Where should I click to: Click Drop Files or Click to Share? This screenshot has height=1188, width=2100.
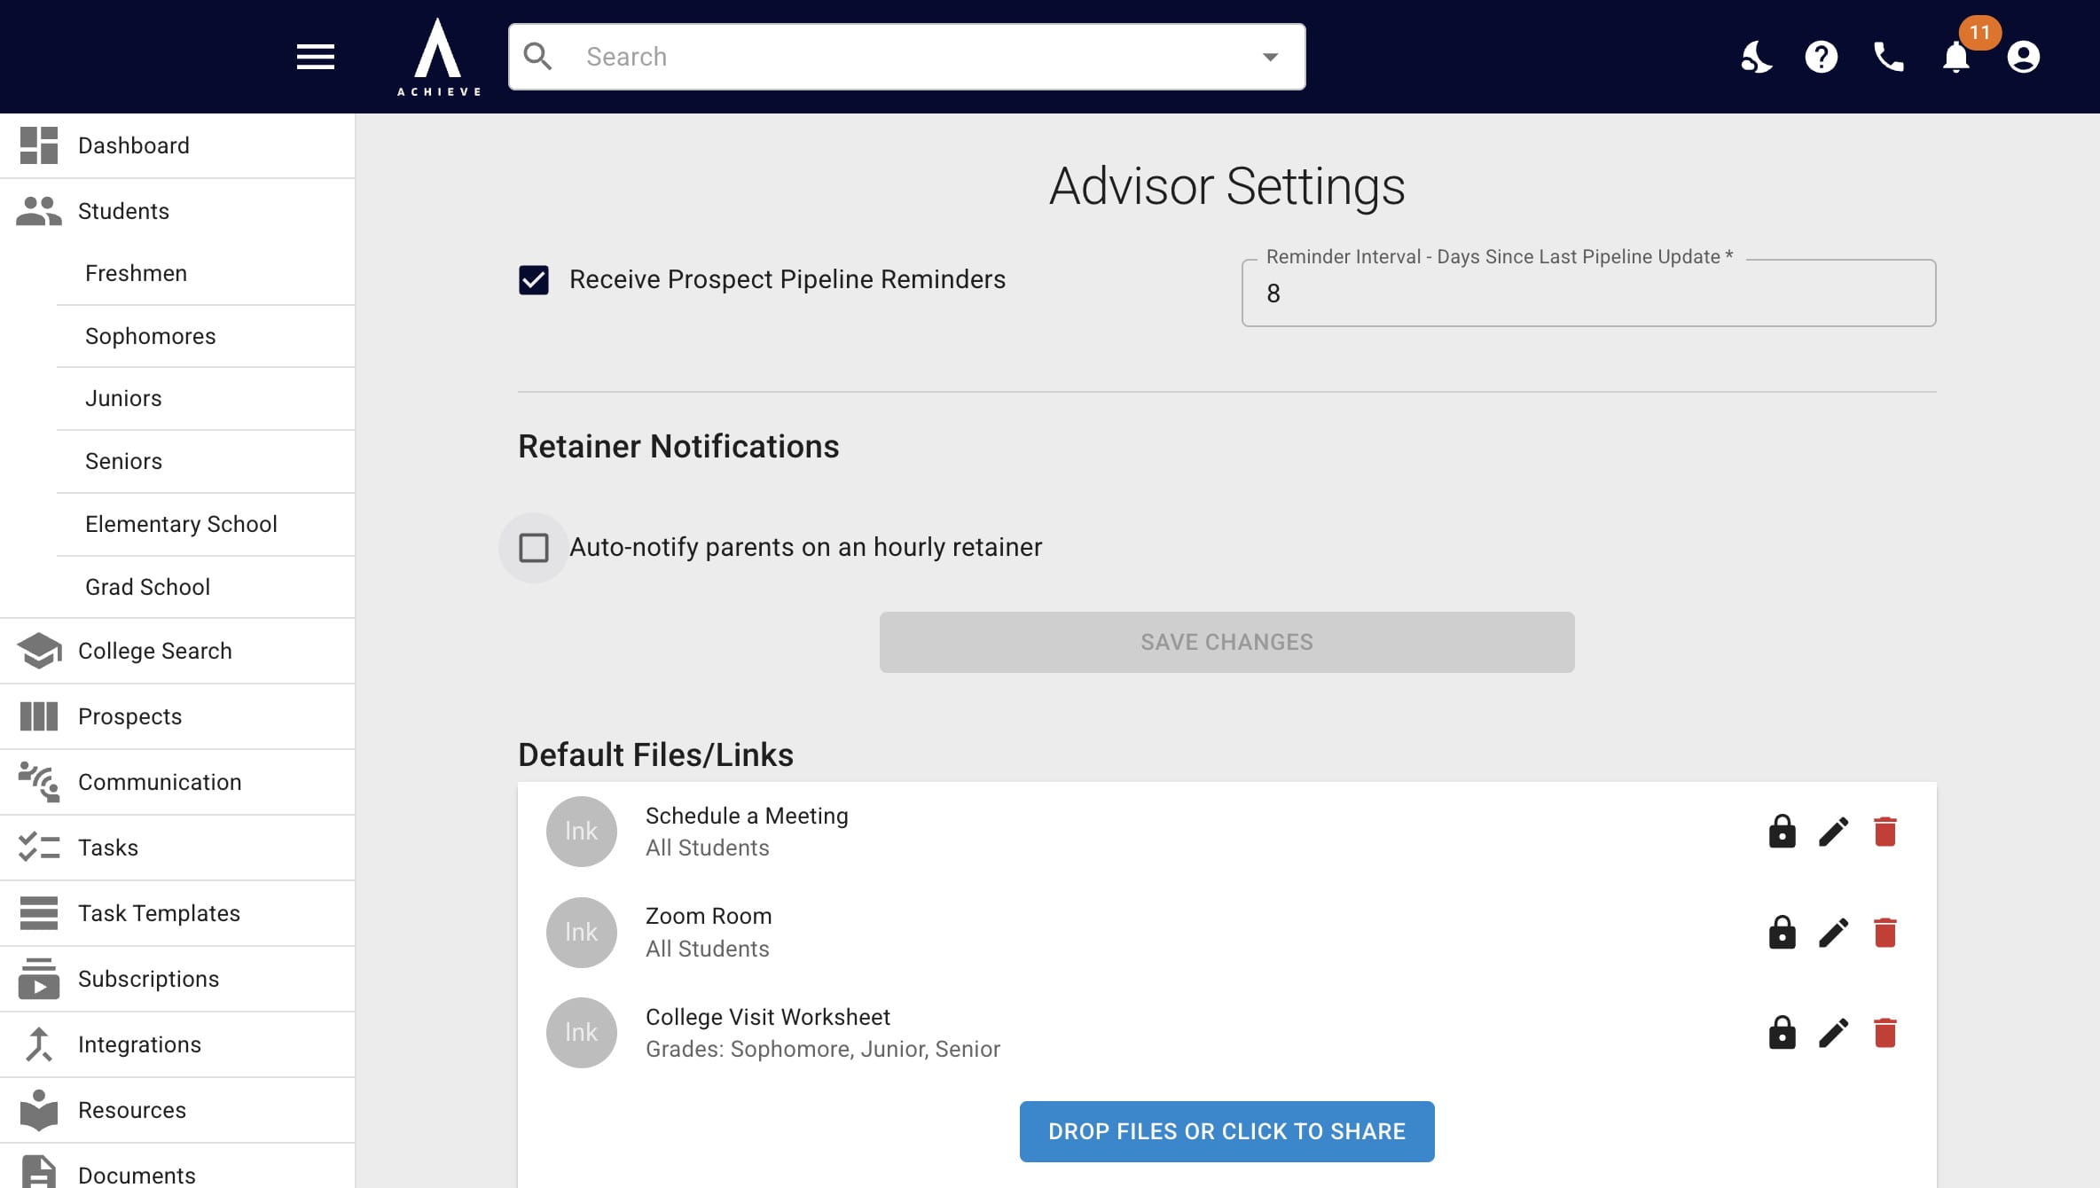point(1226,1131)
